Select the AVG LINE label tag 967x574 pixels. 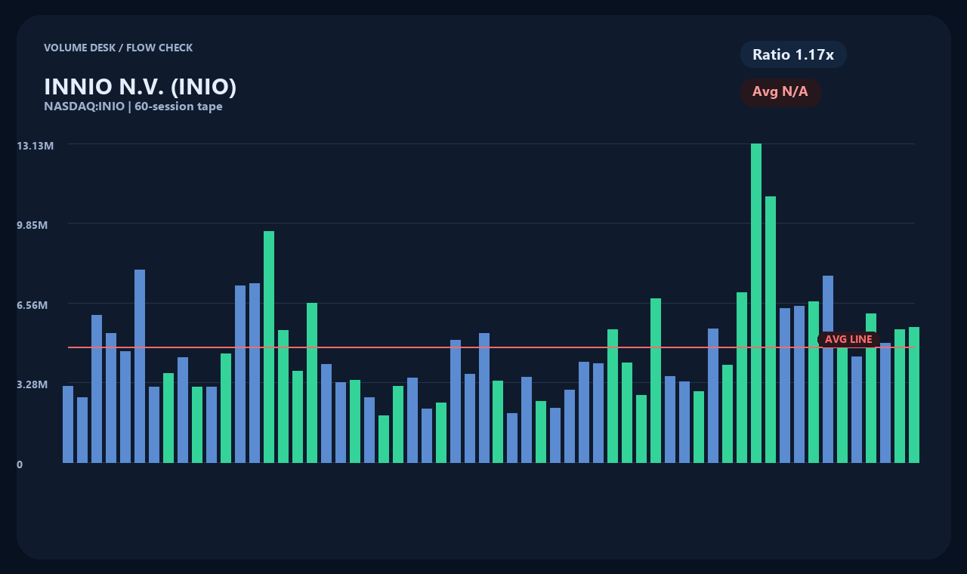pyautogui.click(x=848, y=339)
